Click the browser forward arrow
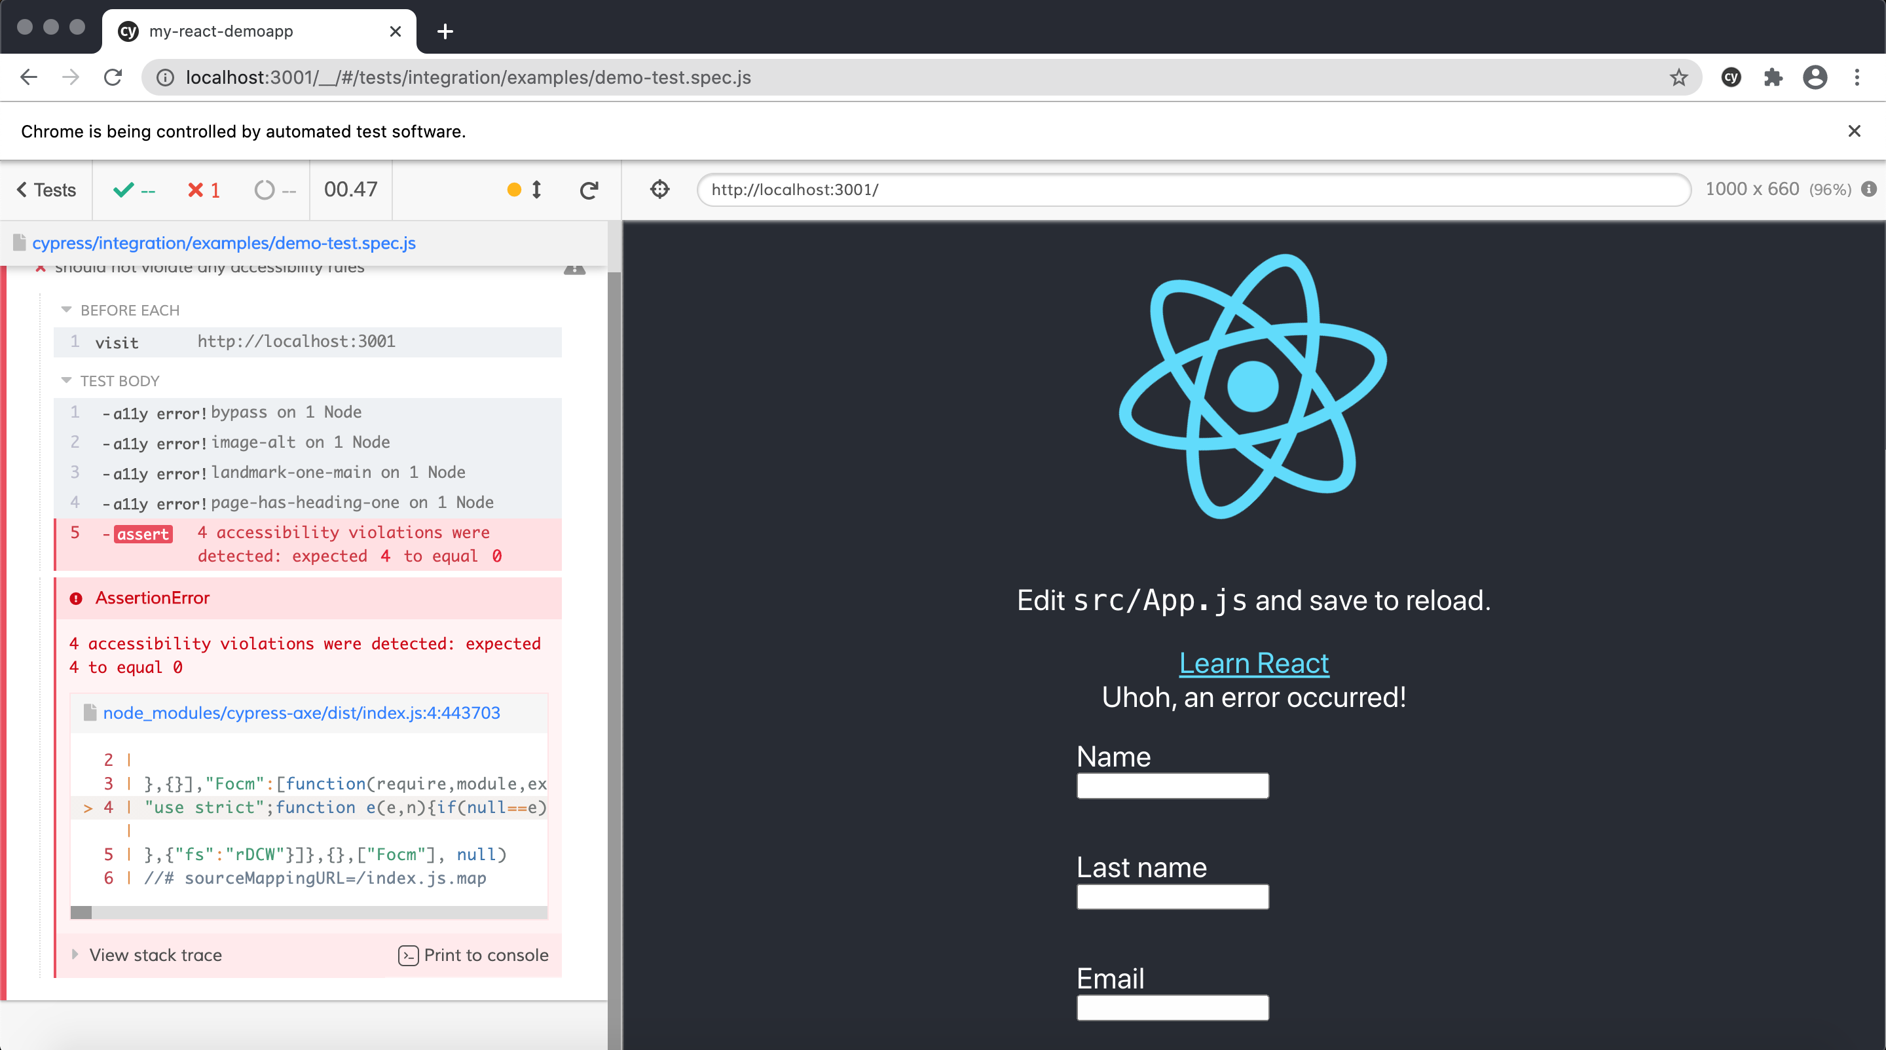Viewport: 1886px width, 1050px height. click(x=70, y=77)
